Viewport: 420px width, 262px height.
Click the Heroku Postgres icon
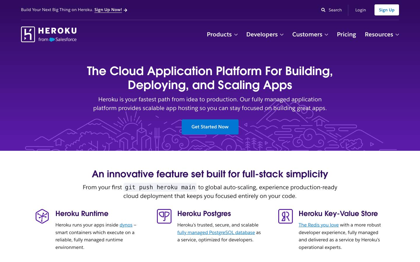click(164, 216)
